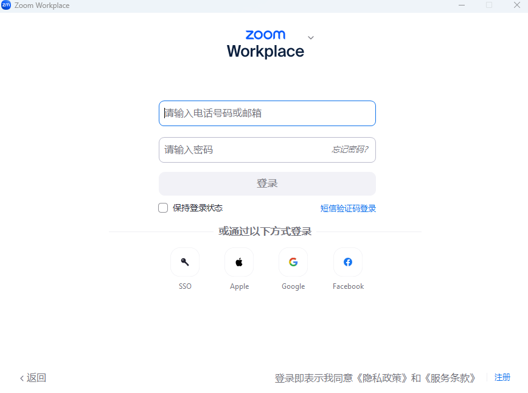Focus the 请输入电话号码或邮箱 field
This screenshot has height=393, width=528.
(267, 113)
